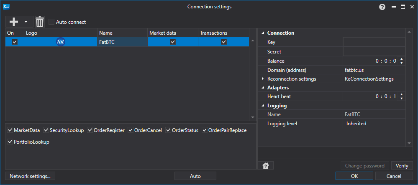Sort by the Name column header
Screen dimensions: 418x185
[x=122, y=33]
